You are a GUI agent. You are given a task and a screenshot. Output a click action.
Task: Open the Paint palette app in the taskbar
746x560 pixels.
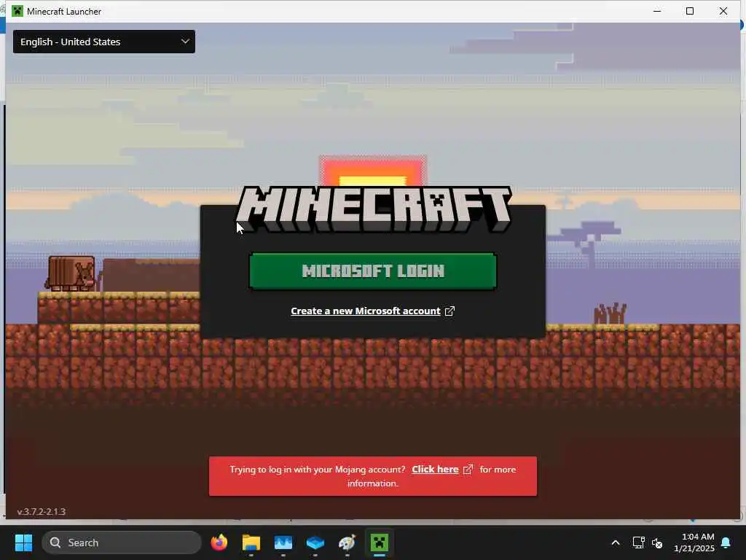pos(348,542)
